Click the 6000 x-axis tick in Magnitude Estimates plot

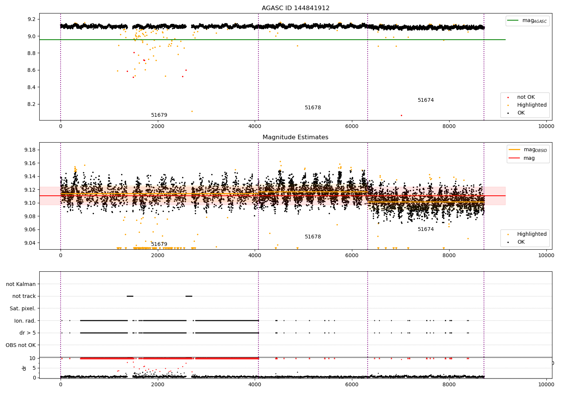[x=352, y=256]
